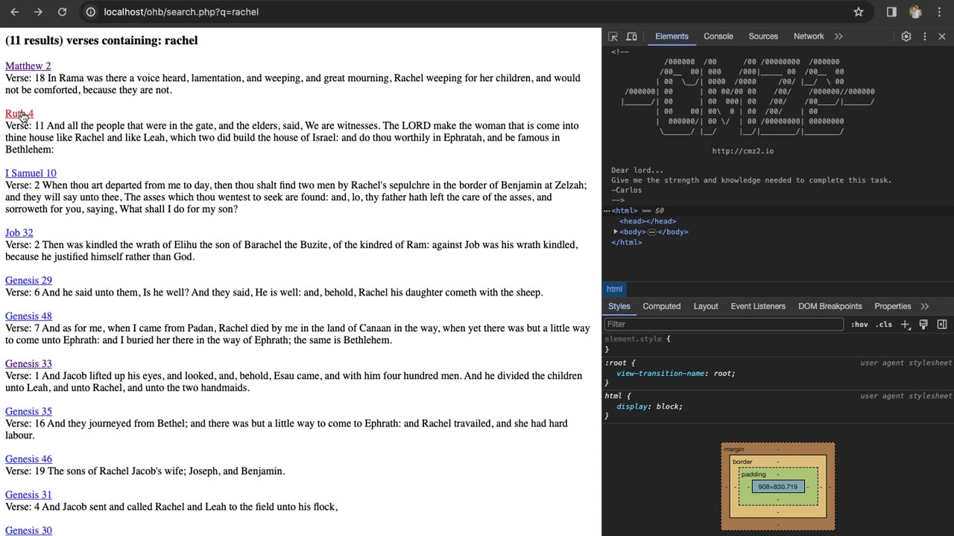Select the closing html tag
This screenshot has height=536, width=954.
[x=626, y=243]
